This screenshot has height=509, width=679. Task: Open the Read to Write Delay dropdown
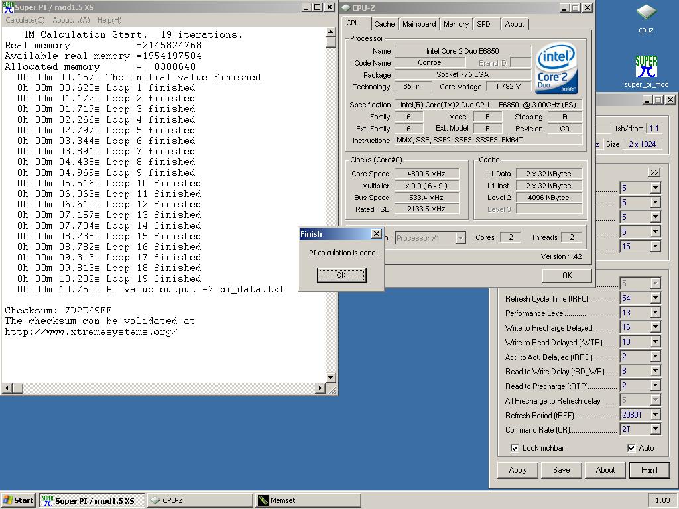(x=655, y=371)
